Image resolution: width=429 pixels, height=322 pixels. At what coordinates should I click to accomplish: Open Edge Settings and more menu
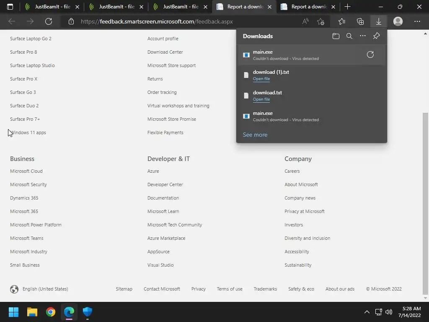pos(417,21)
